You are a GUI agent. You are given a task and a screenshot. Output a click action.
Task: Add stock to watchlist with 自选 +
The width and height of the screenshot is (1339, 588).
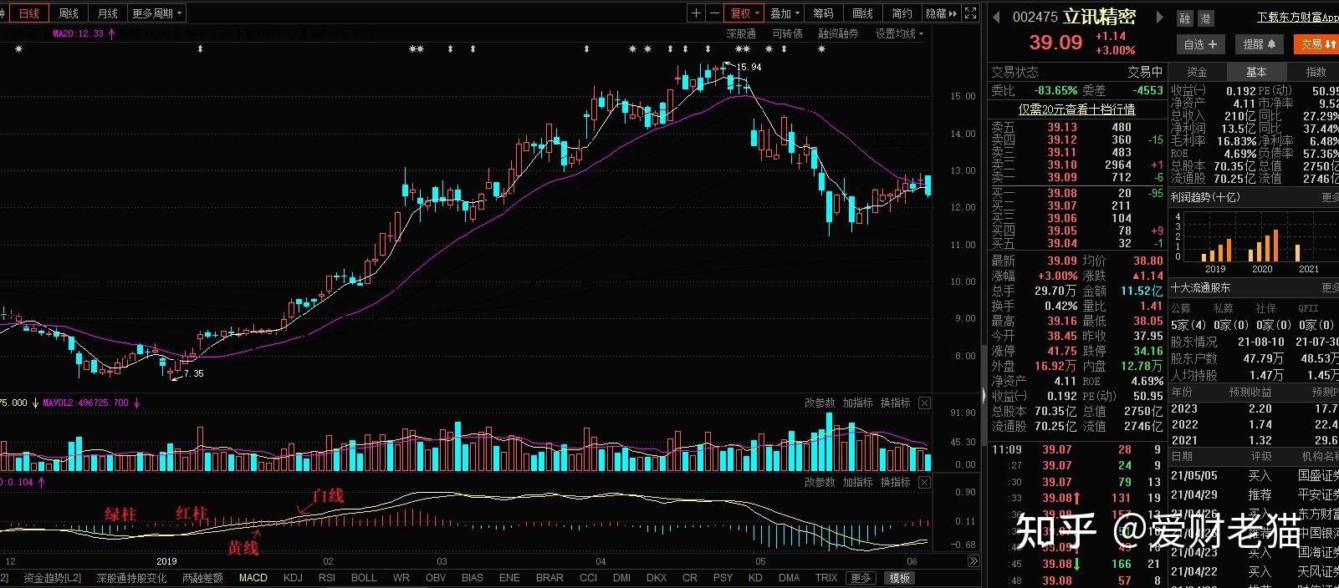tap(1201, 44)
